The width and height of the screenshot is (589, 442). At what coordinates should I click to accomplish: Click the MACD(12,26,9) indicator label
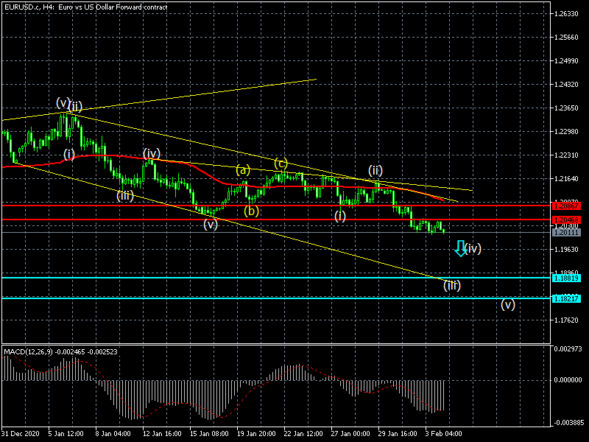(x=60, y=352)
